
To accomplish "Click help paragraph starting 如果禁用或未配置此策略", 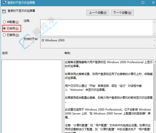I will (x=109, y=99).
